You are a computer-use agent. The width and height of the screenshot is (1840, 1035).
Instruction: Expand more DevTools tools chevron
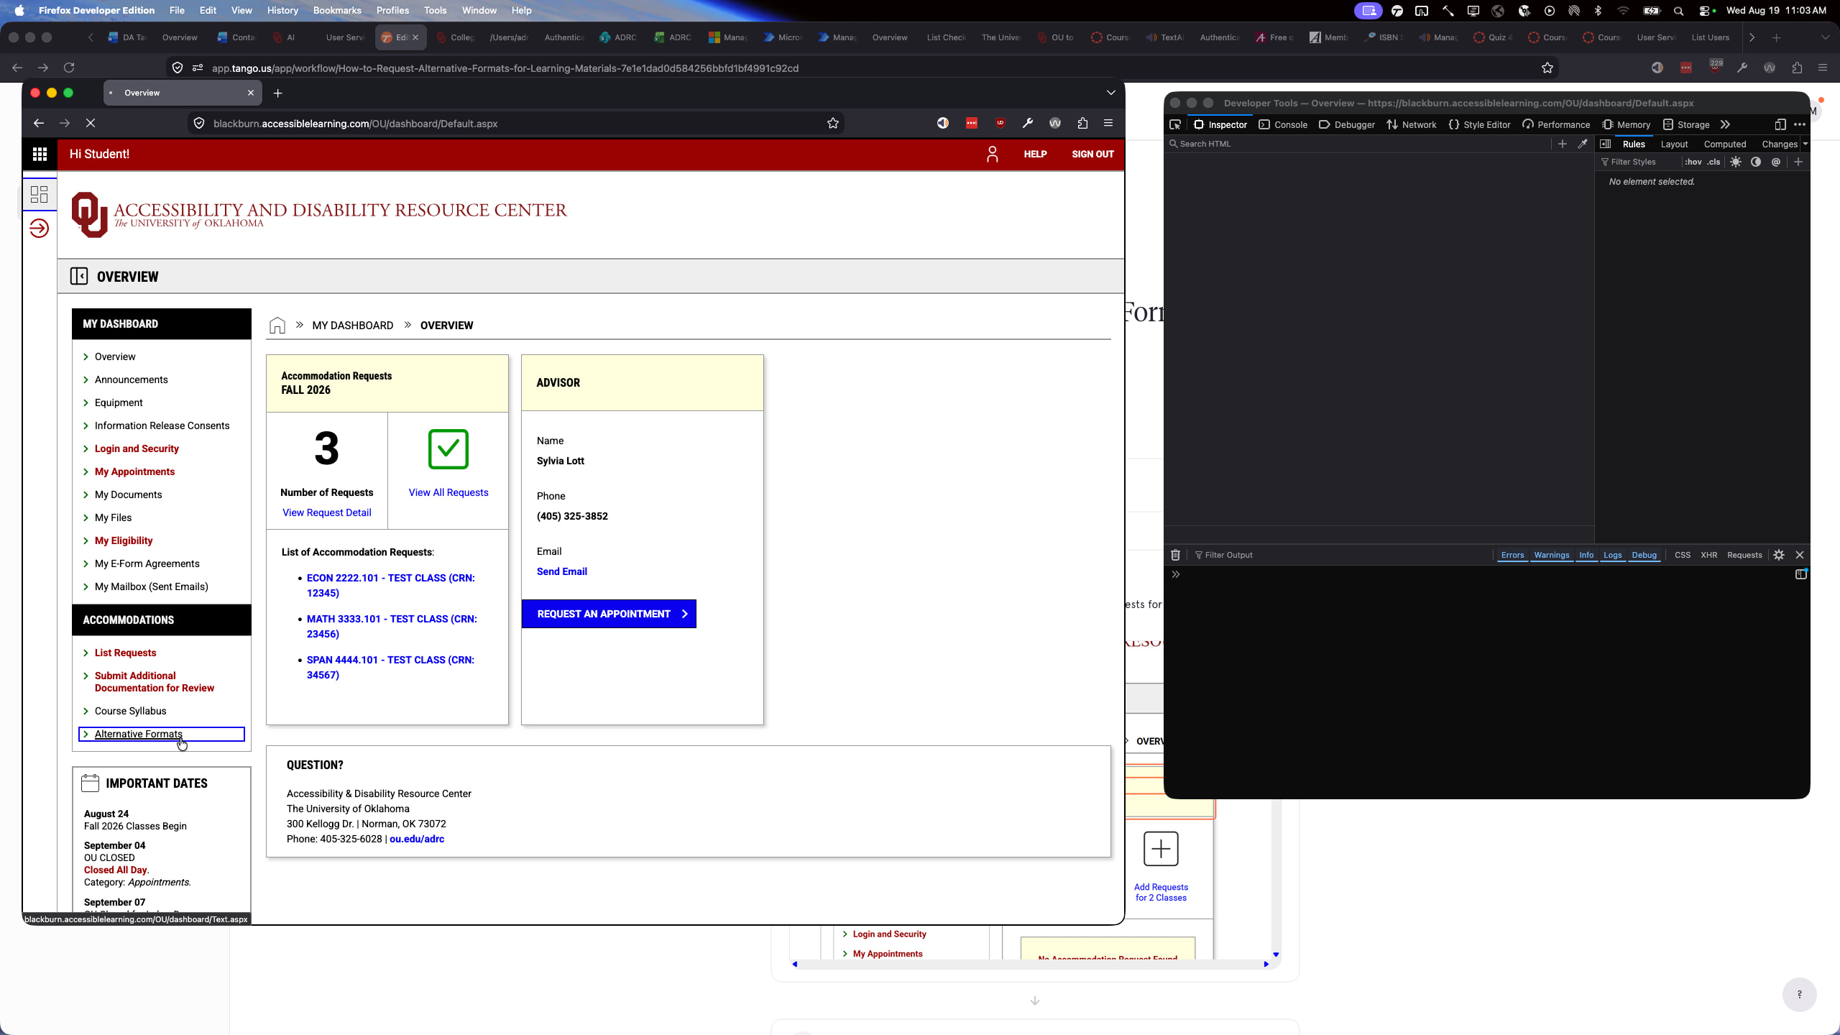[1726, 125]
